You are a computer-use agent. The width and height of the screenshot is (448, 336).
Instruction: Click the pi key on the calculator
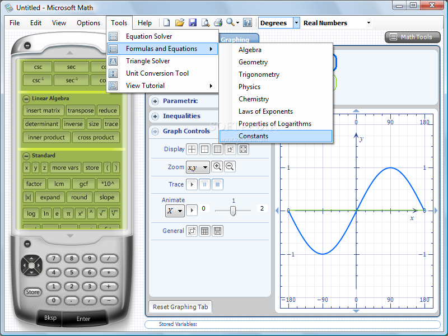68,213
